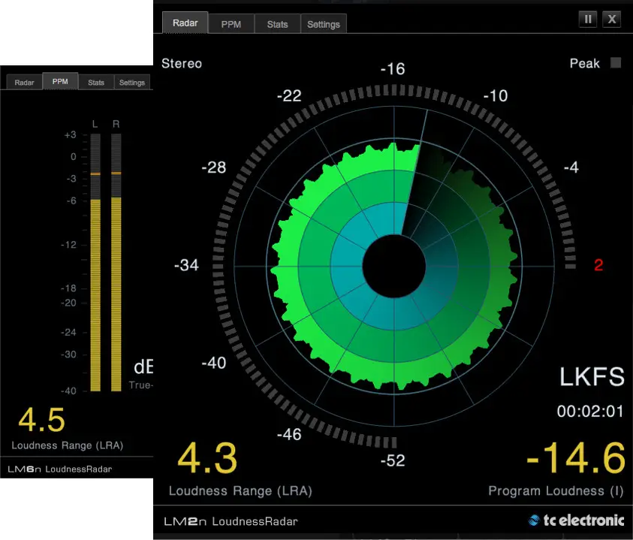
Task: Toggle the Peak indicator square
Action: pyautogui.click(x=616, y=62)
